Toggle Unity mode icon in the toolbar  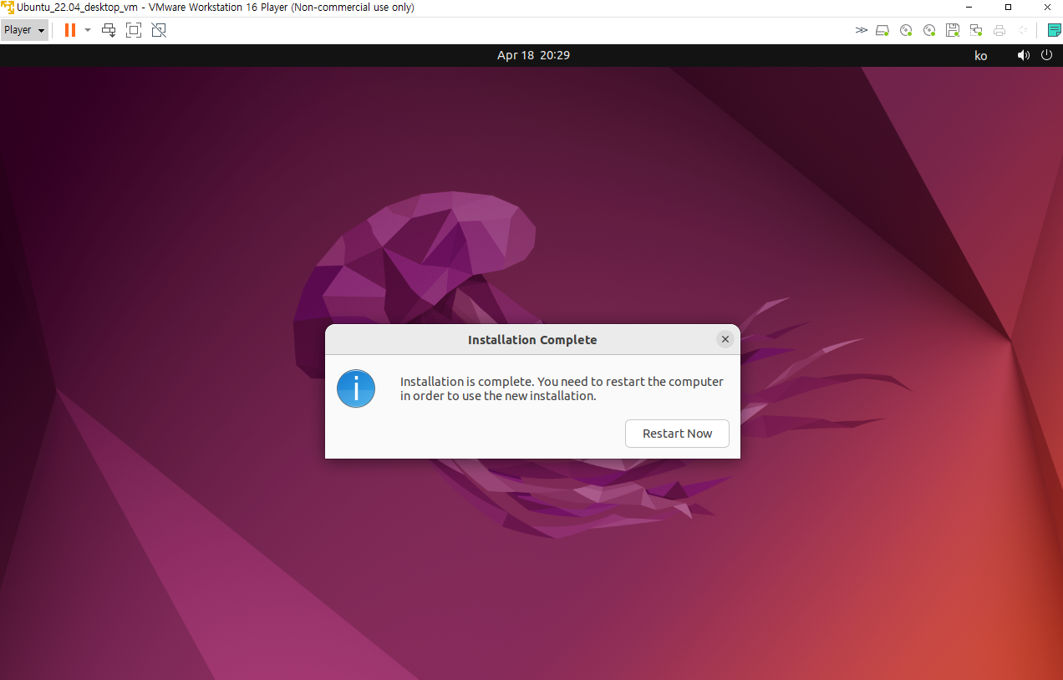(x=159, y=30)
